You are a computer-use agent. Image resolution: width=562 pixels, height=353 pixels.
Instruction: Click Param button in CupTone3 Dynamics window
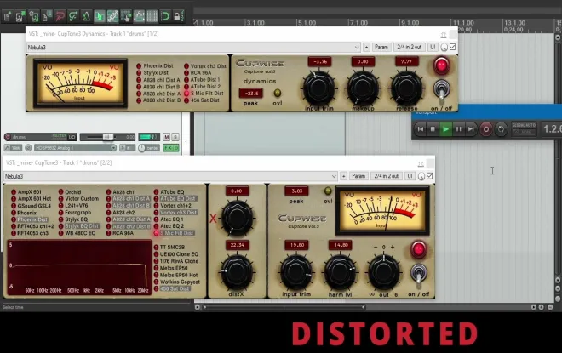coord(381,48)
